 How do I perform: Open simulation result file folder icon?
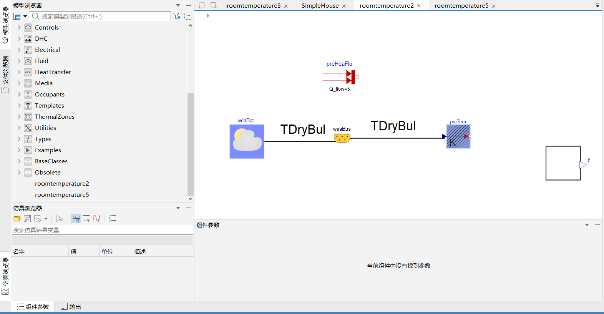(17, 219)
